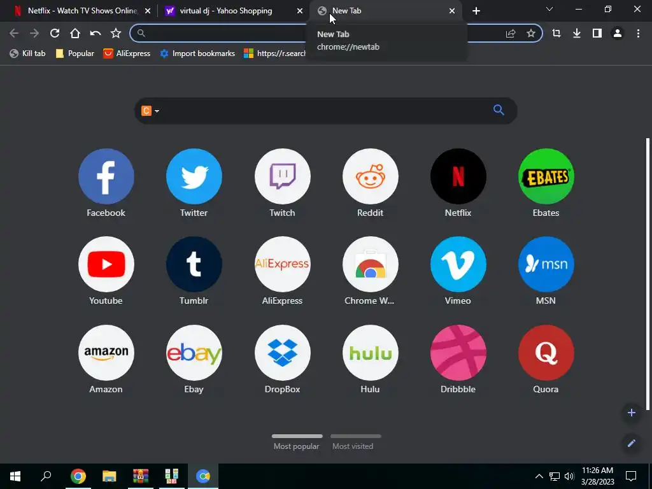652x489 pixels.
Task: Close the Yahoo Shopping tab
Action: tap(300, 11)
